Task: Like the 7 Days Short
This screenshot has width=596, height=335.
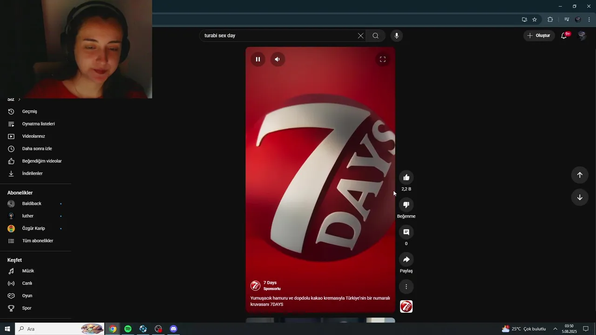Action: pos(406,177)
